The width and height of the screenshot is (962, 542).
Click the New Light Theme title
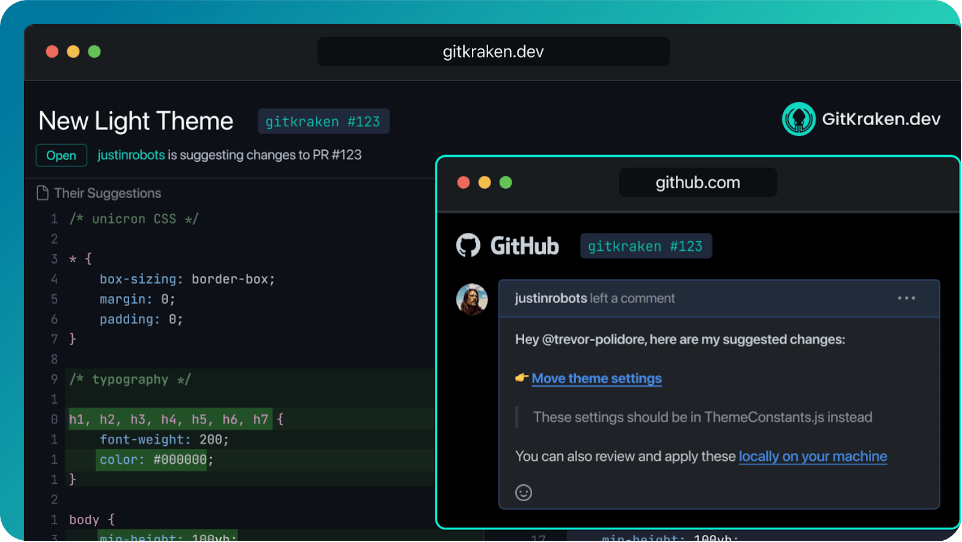click(136, 122)
